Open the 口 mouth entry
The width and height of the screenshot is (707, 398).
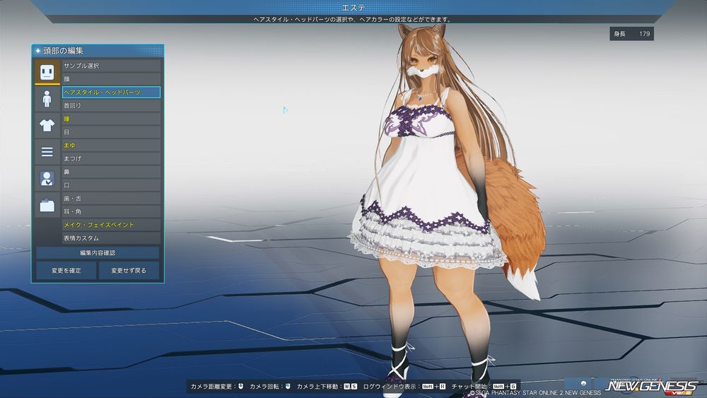111,185
